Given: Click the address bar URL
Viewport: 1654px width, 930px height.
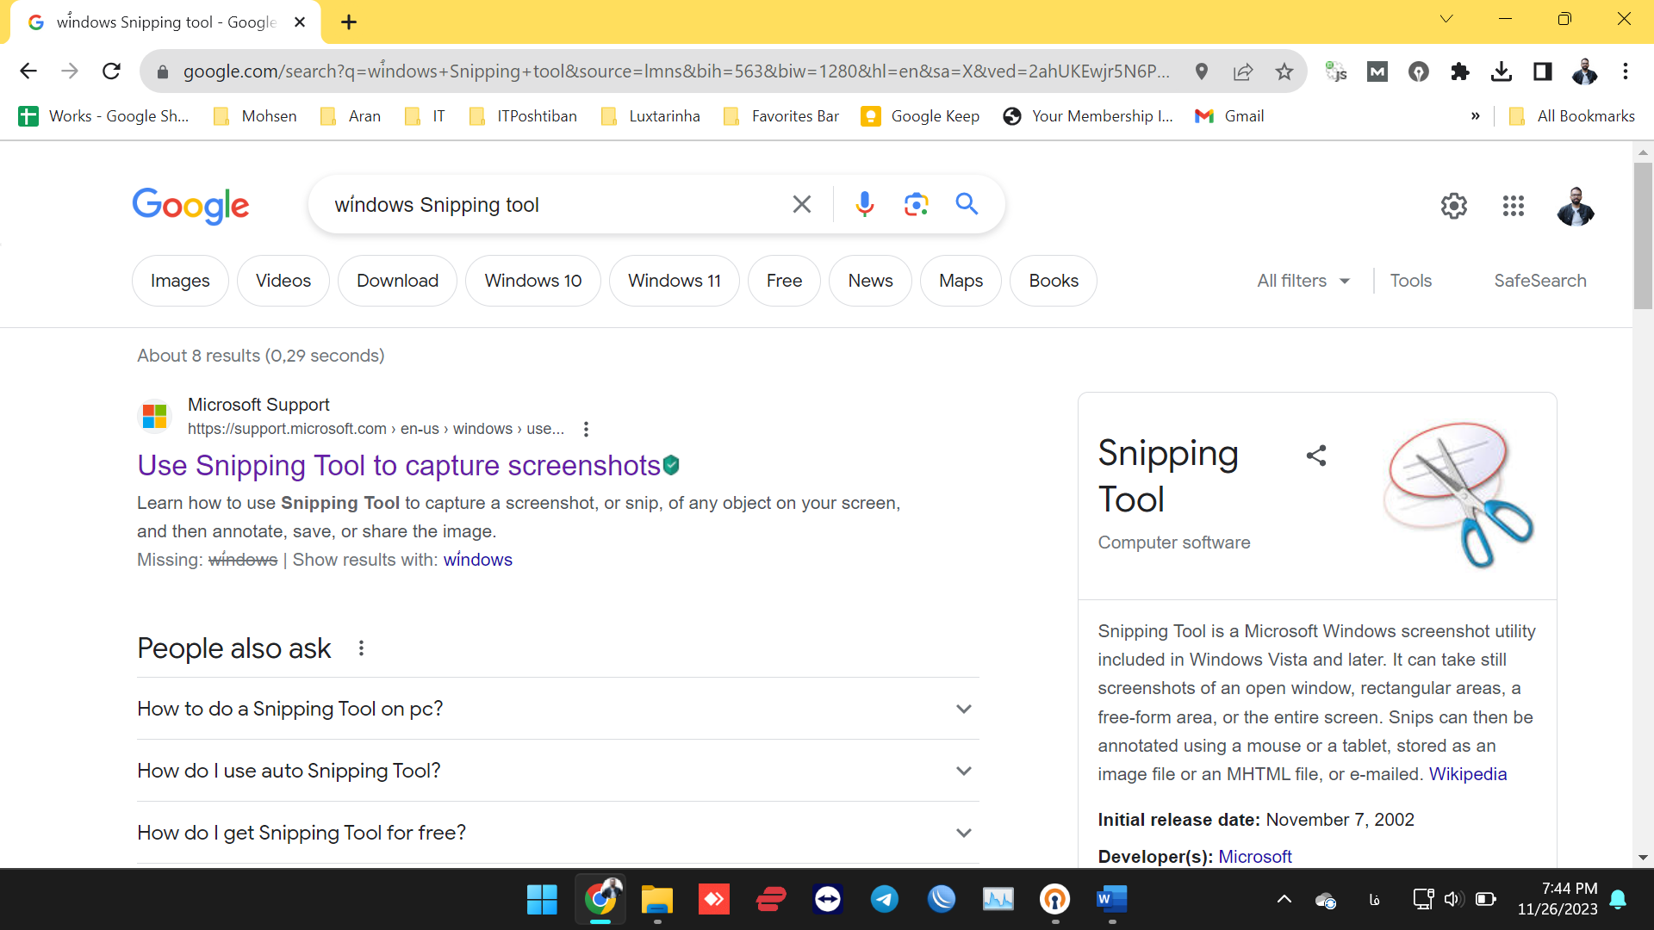Looking at the screenshot, I should [x=676, y=71].
